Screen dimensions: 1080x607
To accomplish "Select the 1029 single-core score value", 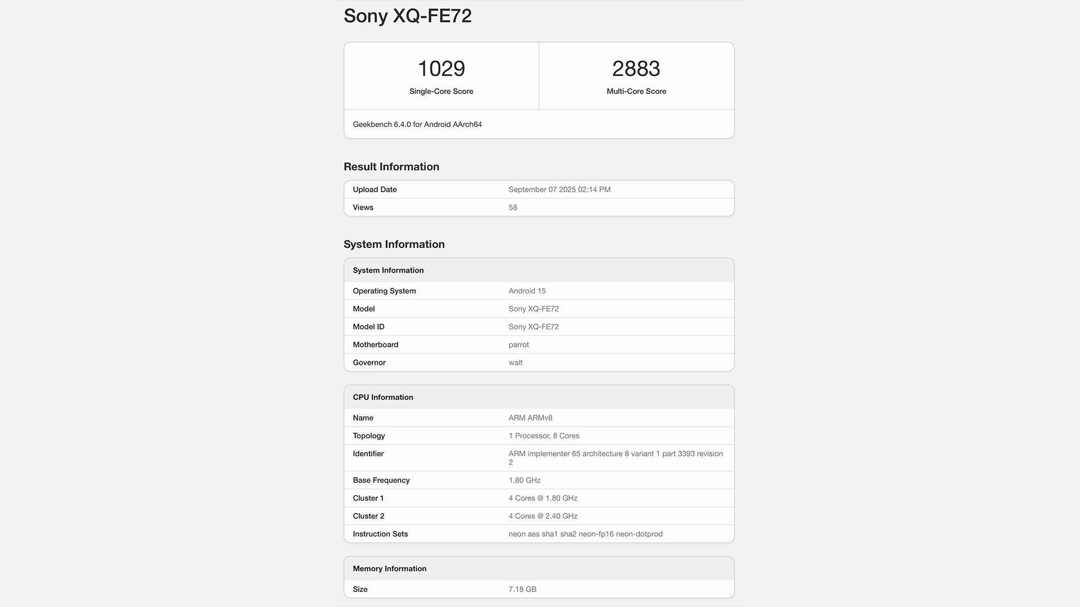I will (x=441, y=69).
